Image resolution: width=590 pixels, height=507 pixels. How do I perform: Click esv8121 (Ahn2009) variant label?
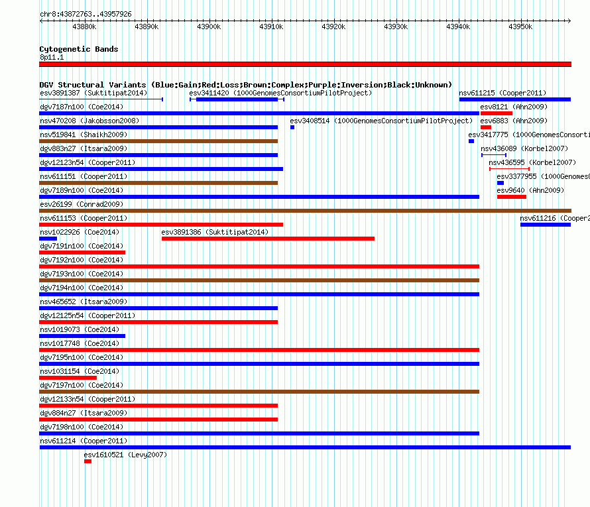(x=514, y=107)
